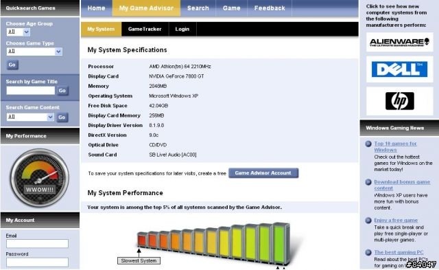Click the Password input field
439x270 pixels.
point(37,262)
